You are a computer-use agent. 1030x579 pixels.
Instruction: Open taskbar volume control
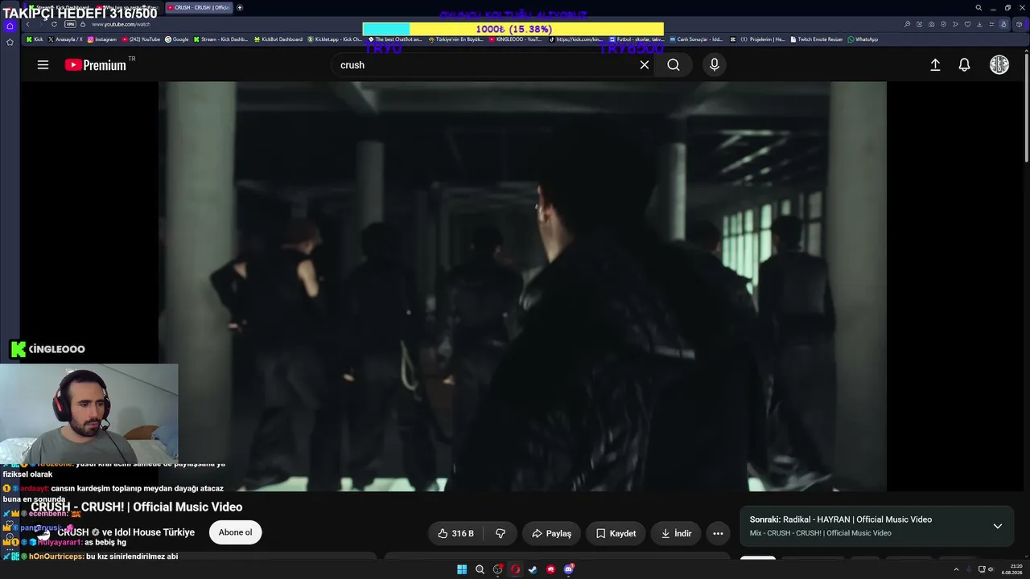(x=991, y=569)
